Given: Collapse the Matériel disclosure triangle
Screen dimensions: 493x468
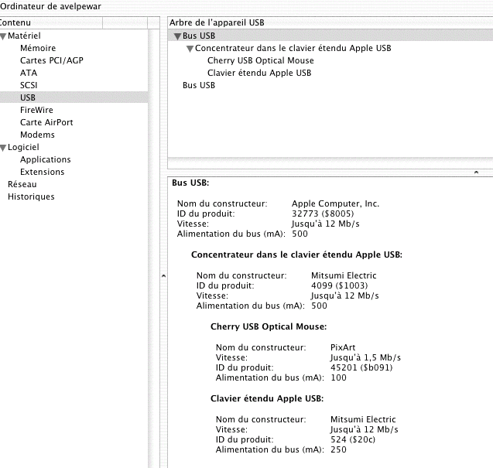Looking at the screenshot, I should [x=3, y=36].
